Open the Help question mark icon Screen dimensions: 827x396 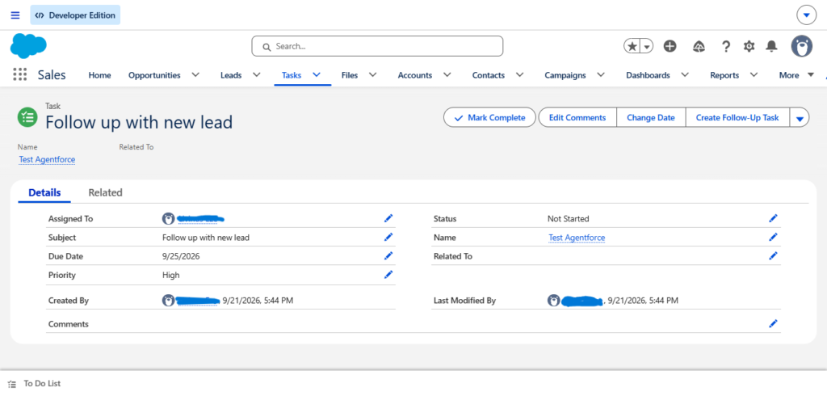coord(726,46)
